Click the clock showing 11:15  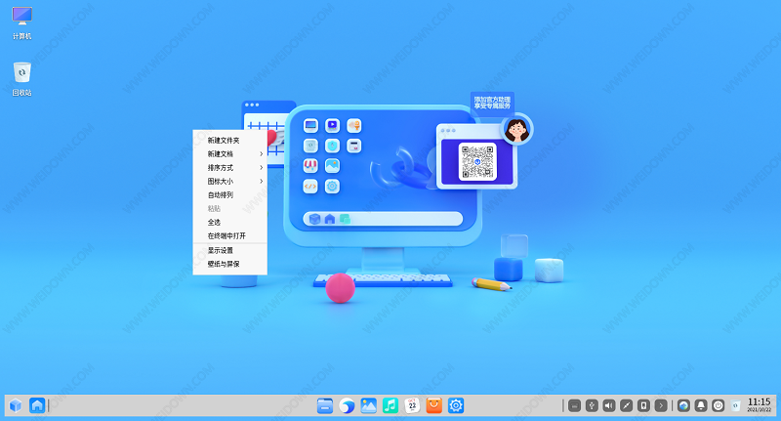(759, 404)
